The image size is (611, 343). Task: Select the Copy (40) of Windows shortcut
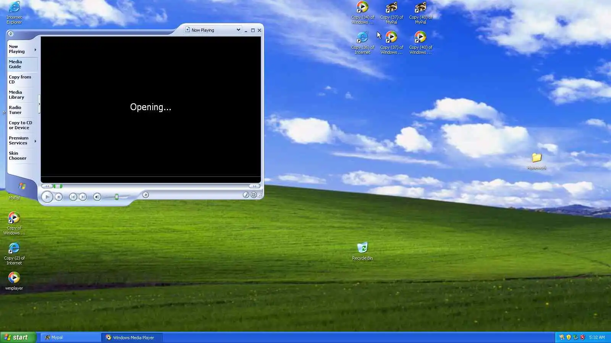point(420,43)
